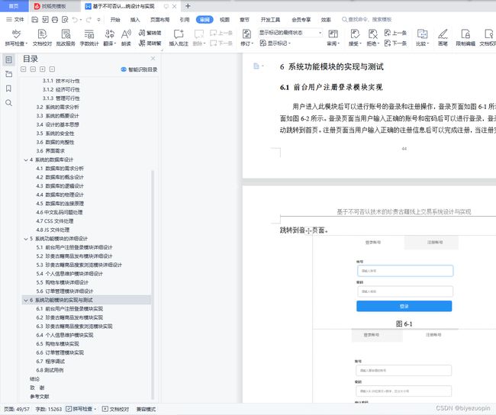496x415 pixels.
Task: Open the 拼写检查 spell check tool
Action: 17,37
